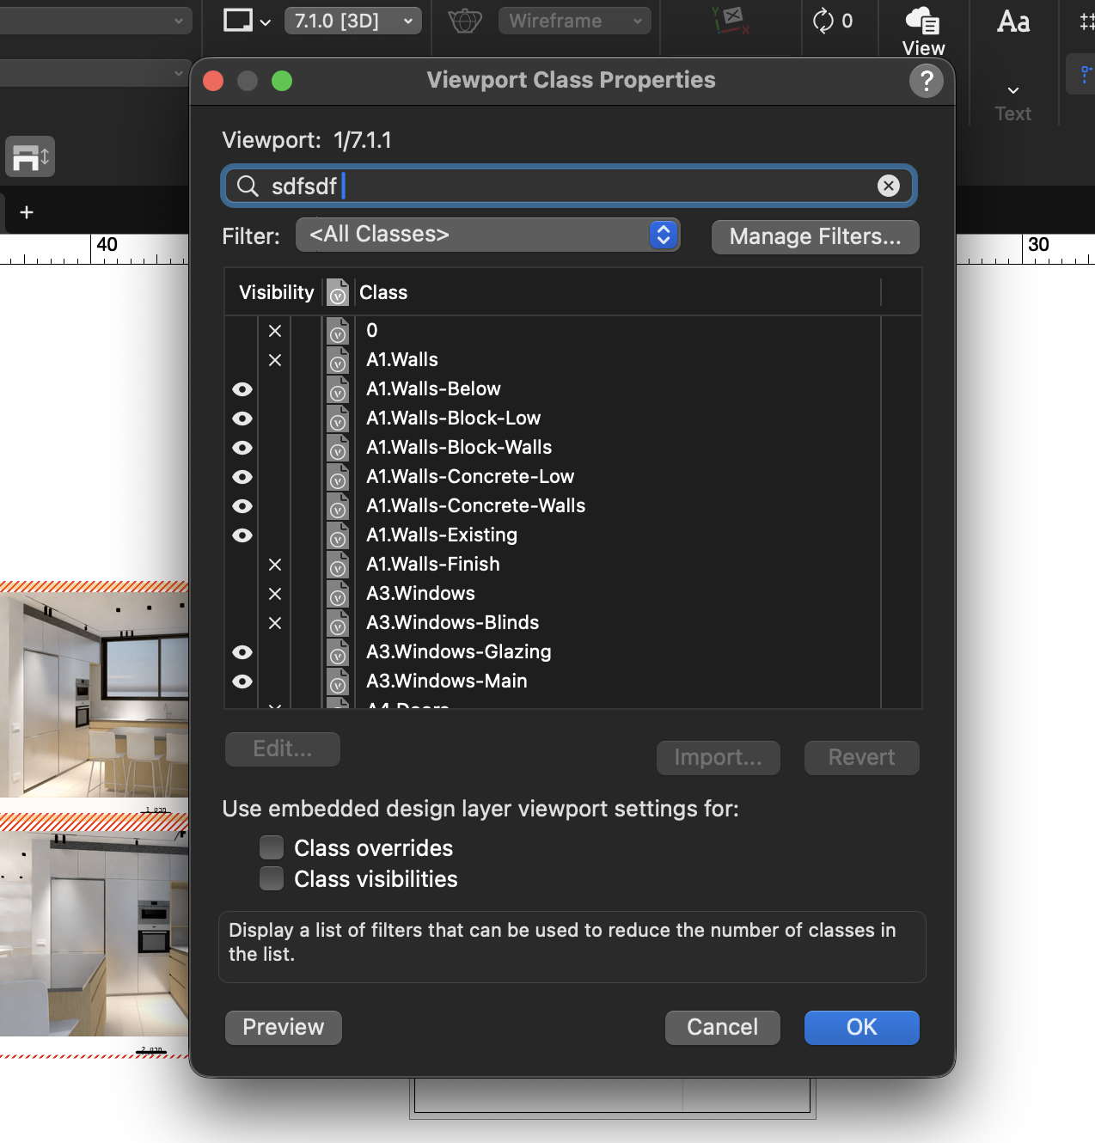Click the viewport override icon for A1.Walls-Below
Viewport: 1095px width, 1143px height.
click(338, 389)
